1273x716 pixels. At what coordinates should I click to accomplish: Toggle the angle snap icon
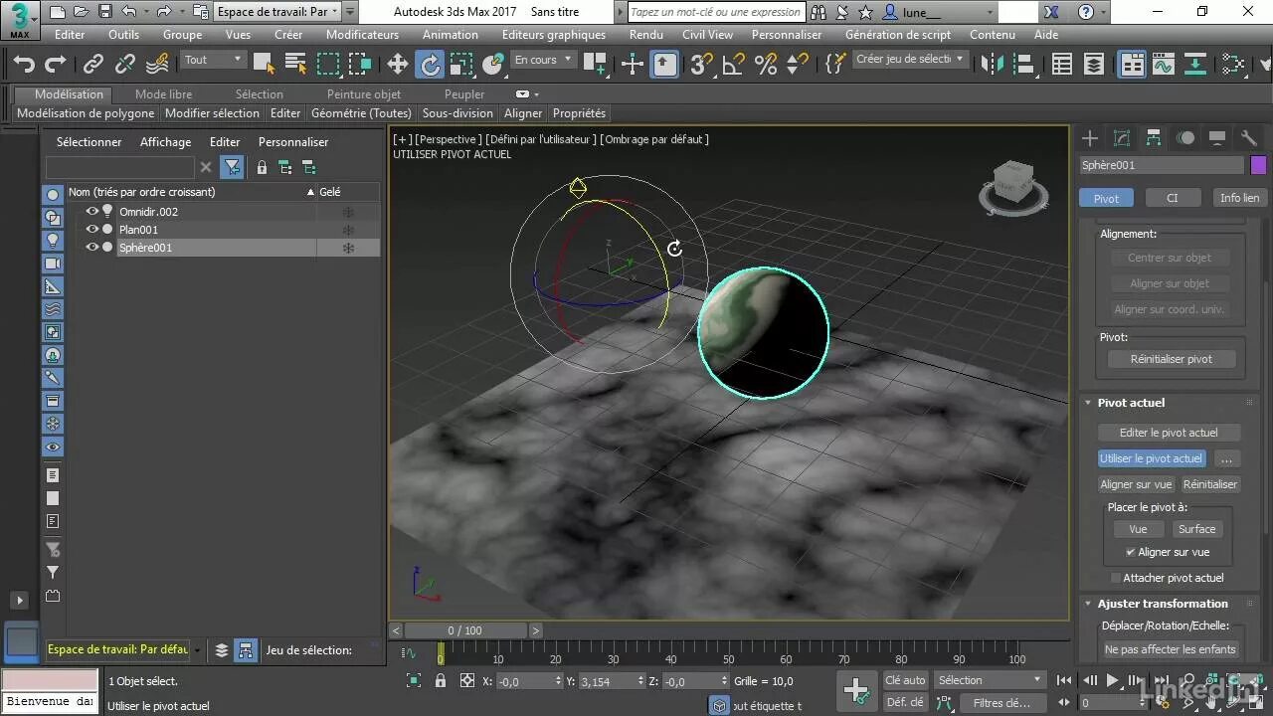(734, 65)
